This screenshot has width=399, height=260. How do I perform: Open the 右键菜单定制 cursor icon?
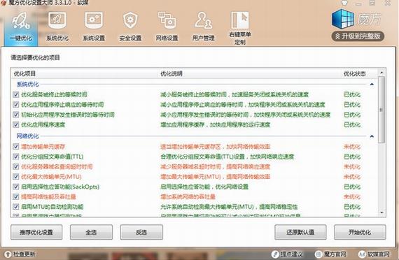click(x=239, y=20)
